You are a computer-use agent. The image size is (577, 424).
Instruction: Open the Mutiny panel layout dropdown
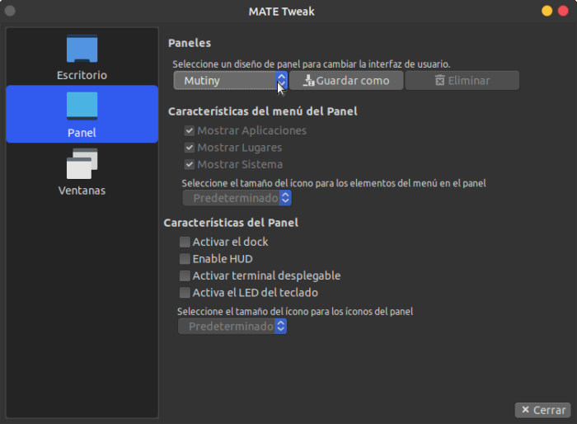230,80
